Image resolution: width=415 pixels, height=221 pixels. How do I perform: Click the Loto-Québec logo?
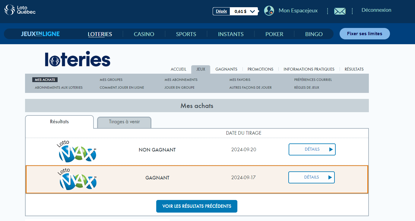(20, 10)
